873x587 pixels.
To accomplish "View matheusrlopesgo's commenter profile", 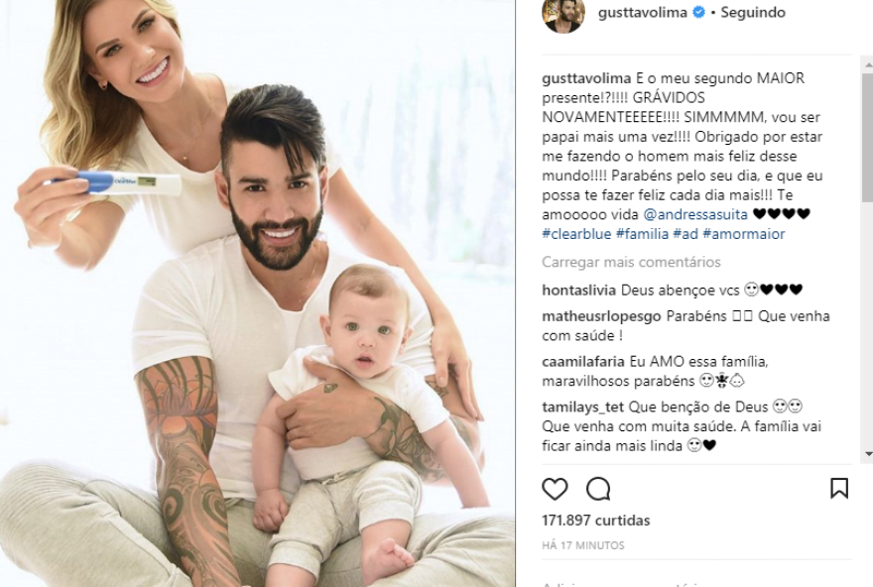I will (x=601, y=316).
